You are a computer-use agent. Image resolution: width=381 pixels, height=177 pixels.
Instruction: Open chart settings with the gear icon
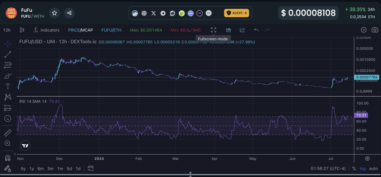tap(364, 30)
